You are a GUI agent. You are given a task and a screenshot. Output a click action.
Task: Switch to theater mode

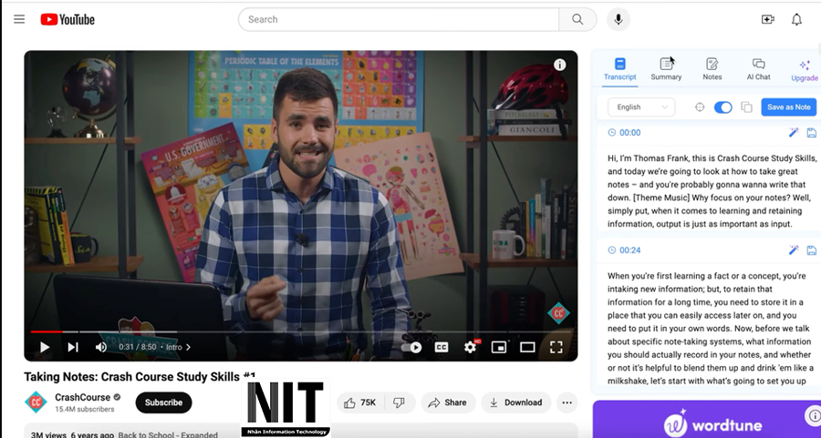pyautogui.click(x=527, y=347)
